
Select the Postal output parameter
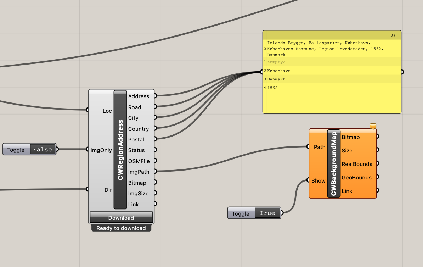coord(136,140)
